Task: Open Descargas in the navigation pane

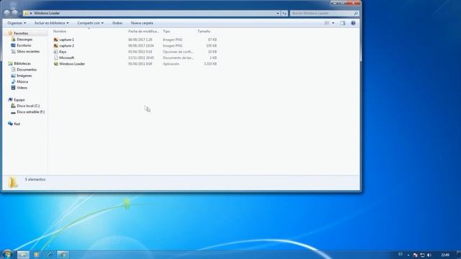Action: click(24, 40)
